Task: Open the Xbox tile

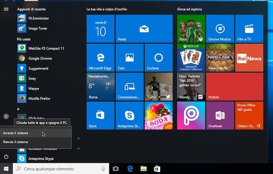Action: point(191,29)
